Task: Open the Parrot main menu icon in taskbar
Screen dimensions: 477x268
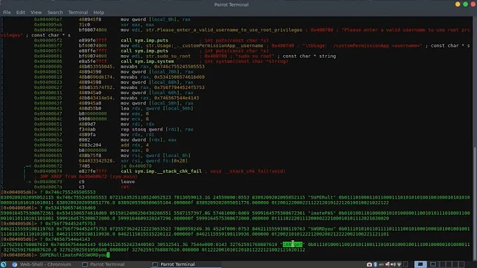Action: (x=4, y=264)
